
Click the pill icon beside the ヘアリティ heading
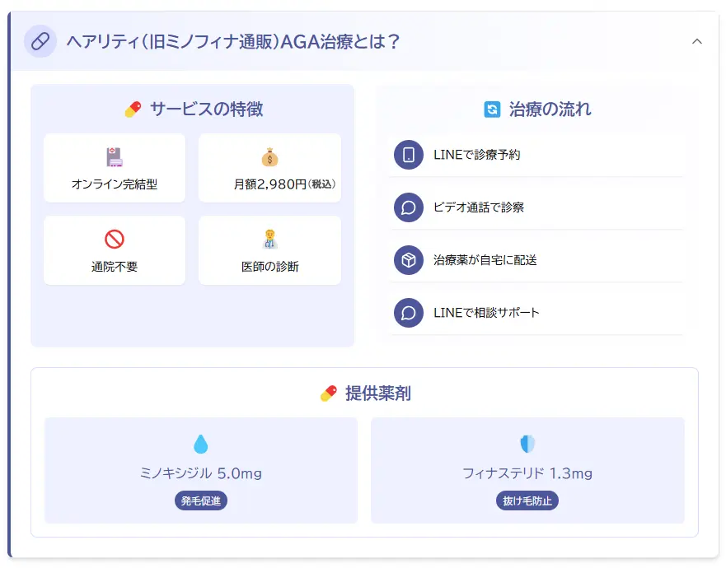(40, 41)
